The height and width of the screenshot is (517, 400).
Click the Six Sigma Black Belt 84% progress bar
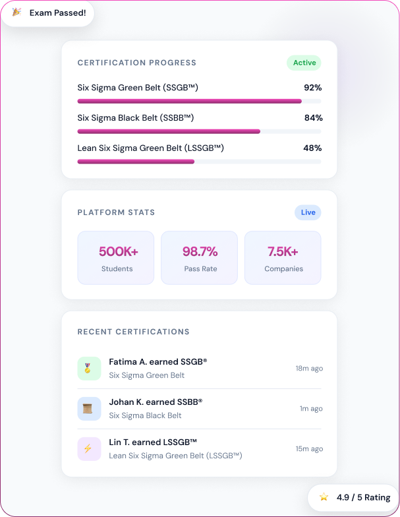(199, 132)
